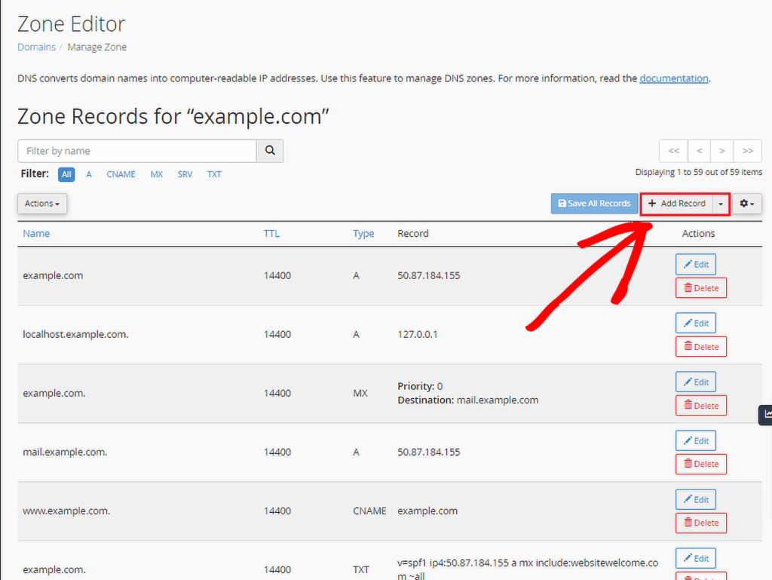Edit the example.com TXT record
Screen dimensions: 772x580
[695, 558]
